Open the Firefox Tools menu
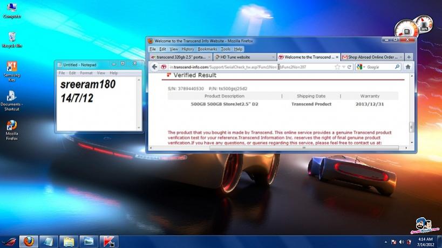 226,49
